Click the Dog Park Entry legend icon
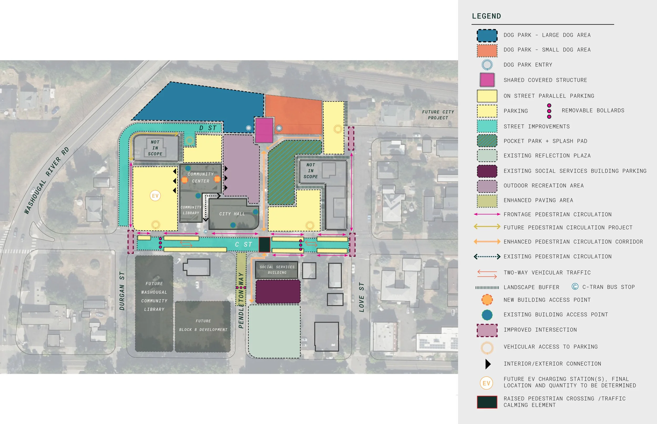This screenshot has height=424, width=657. (x=487, y=65)
